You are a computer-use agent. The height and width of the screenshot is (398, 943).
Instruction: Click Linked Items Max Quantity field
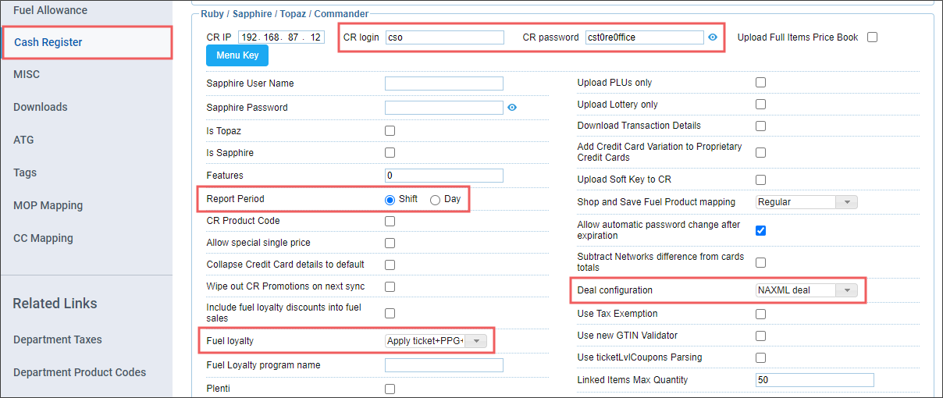[x=814, y=380]
